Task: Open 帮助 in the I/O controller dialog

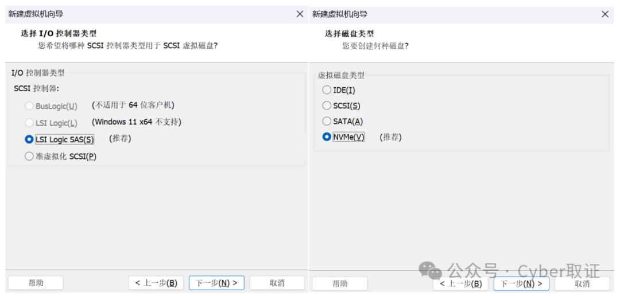Action: [36, 283]
